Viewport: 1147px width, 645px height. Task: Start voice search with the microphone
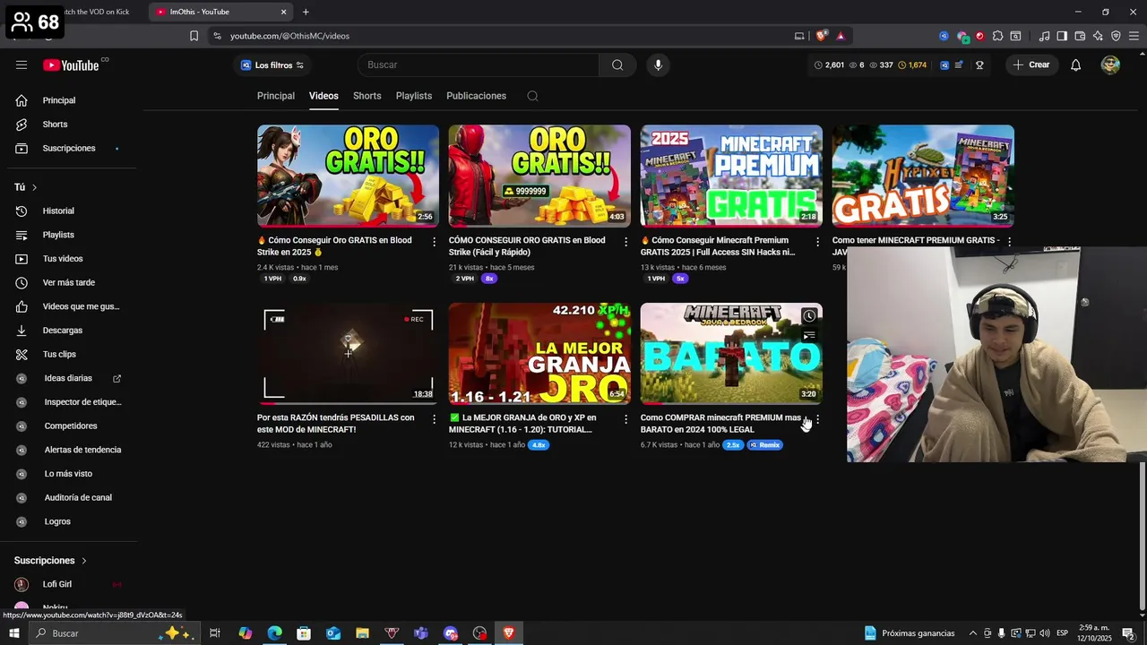coord(658,64)
